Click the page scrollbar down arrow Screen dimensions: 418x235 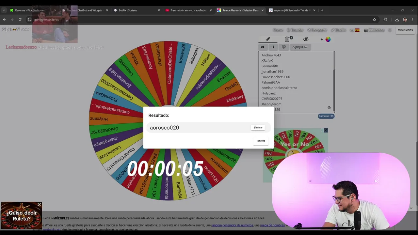(x=411, y=208)
